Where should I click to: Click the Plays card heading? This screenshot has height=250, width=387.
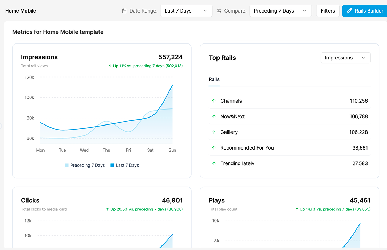pos(217,200)
